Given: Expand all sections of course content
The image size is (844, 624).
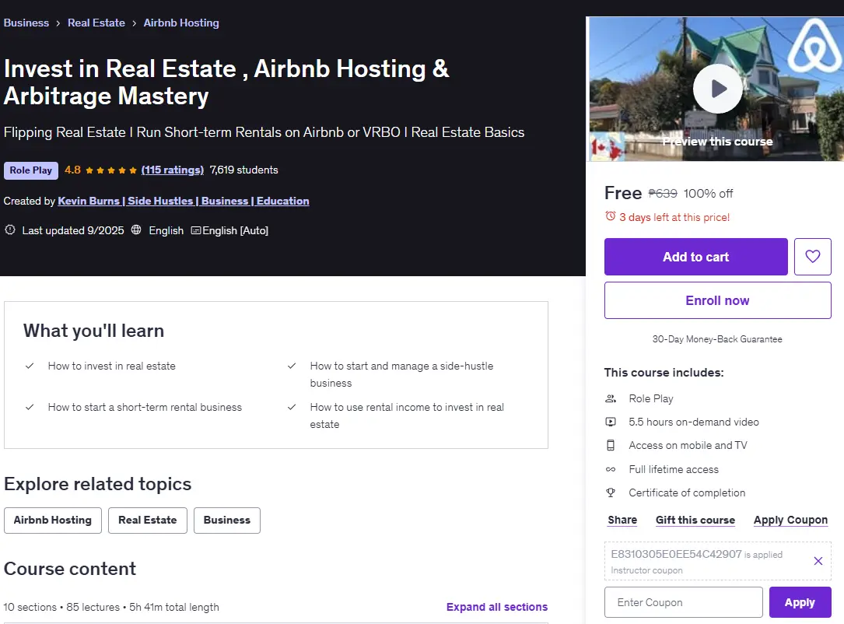Looking at the screenshot, I should (497, 608).
